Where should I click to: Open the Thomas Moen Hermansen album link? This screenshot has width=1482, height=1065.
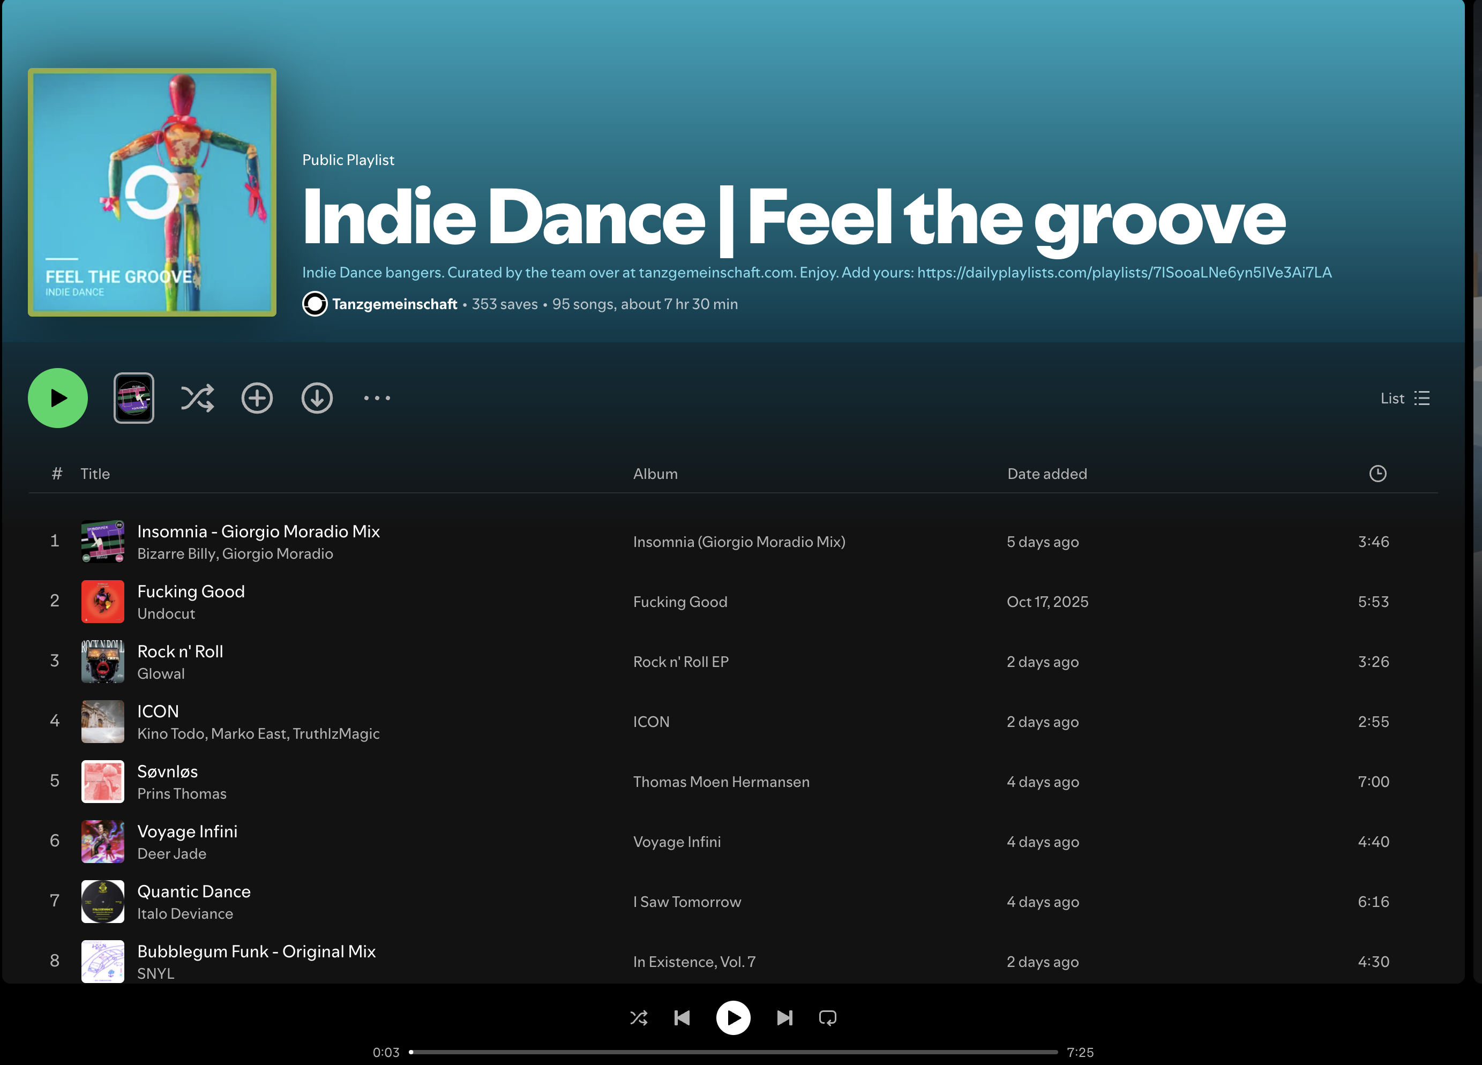(x=721, y=782)
